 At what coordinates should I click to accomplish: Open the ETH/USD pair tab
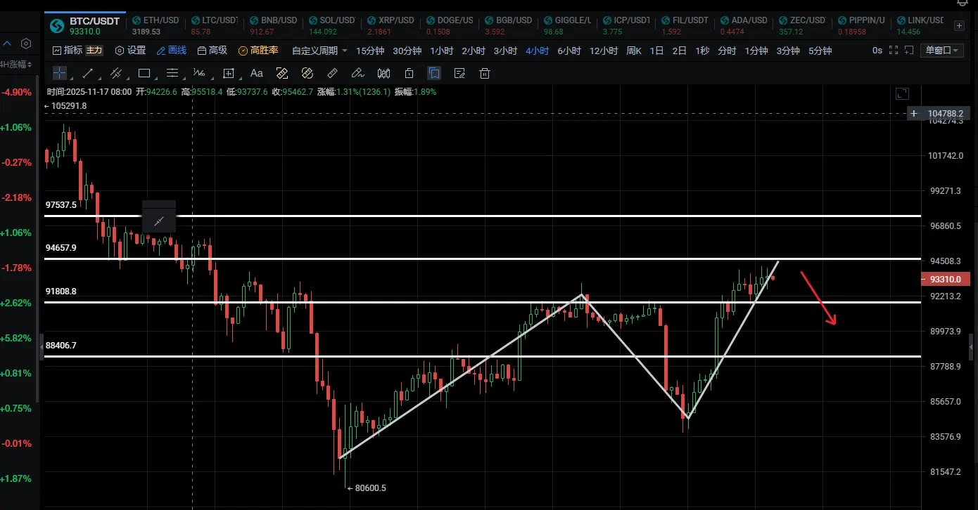155,26
